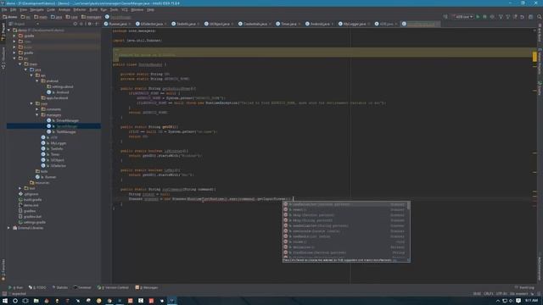Collapse the managers package
The height and width of the screenshot is (305, 543).
36,115
